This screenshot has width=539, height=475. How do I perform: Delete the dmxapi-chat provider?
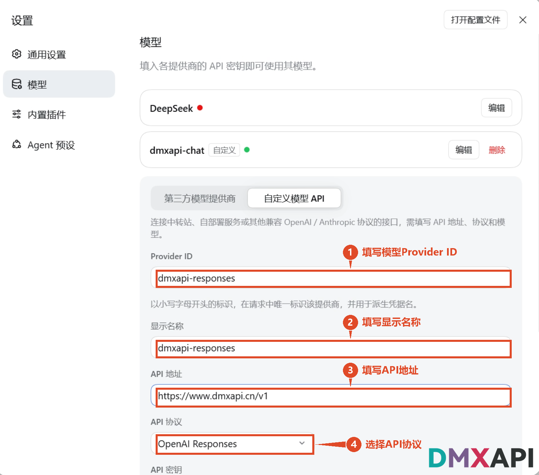click(x=497, y=150)
